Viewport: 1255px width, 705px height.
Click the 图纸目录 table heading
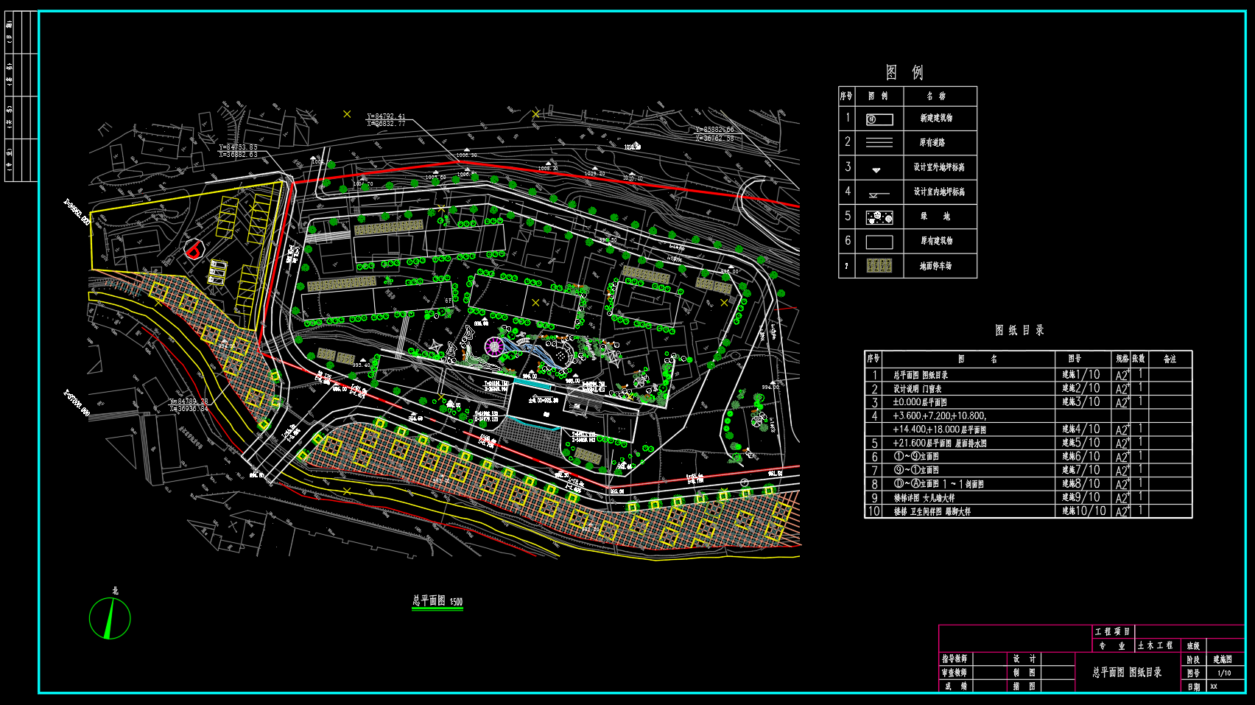pyautogui.click(x=1019, y=330)
